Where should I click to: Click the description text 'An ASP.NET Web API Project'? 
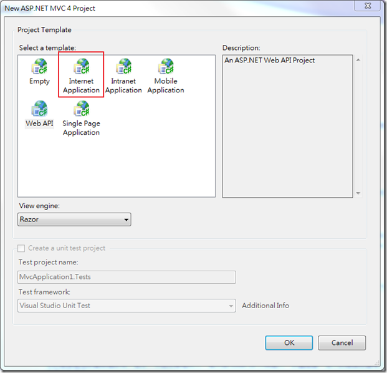click(269, 61)
